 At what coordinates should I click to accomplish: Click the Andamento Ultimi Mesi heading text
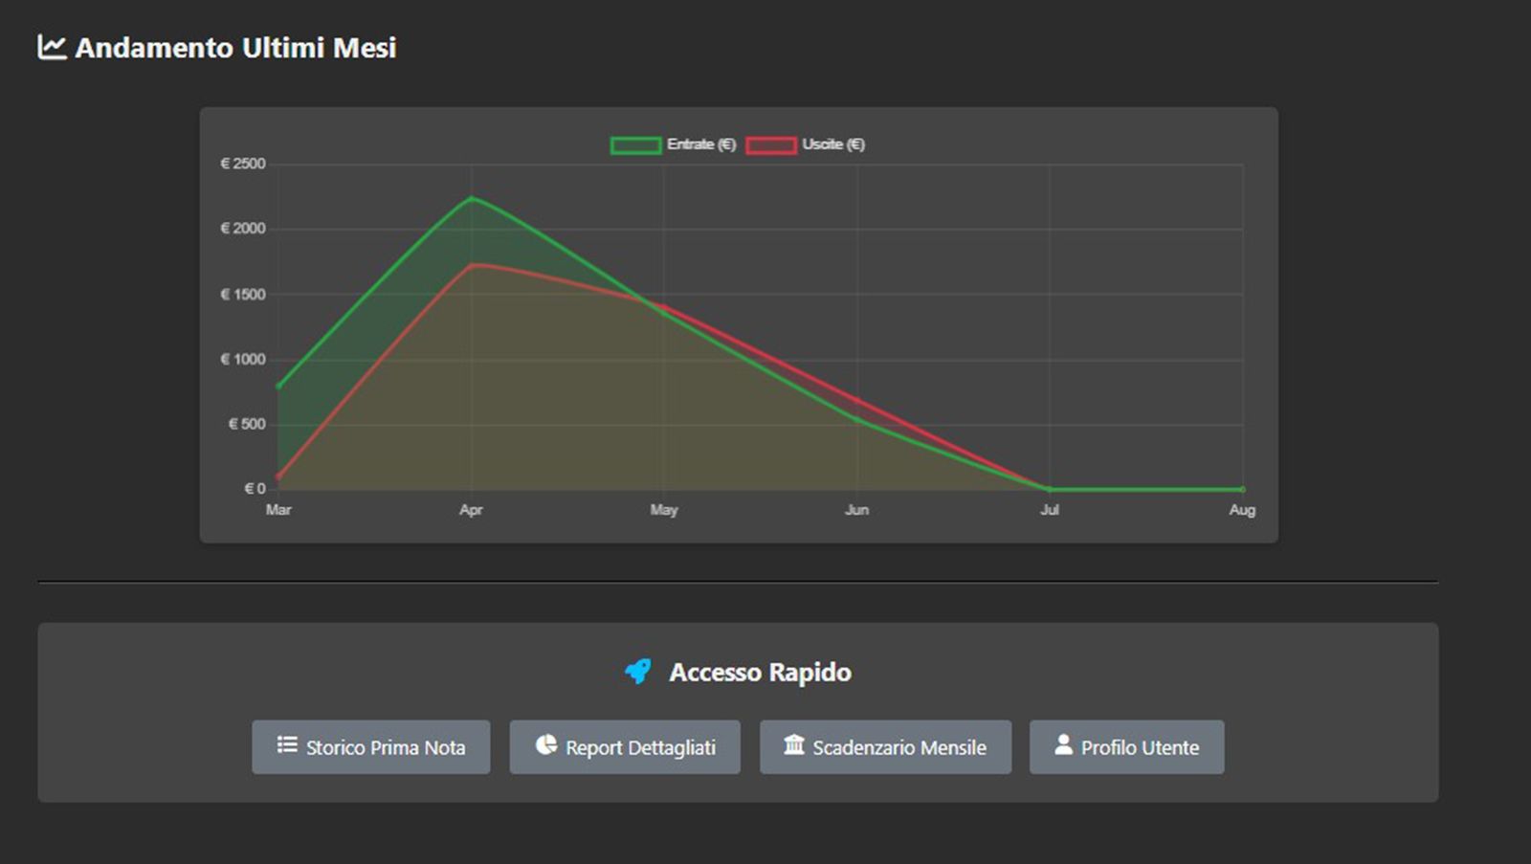pyautogui.click(x=235, y=48)
